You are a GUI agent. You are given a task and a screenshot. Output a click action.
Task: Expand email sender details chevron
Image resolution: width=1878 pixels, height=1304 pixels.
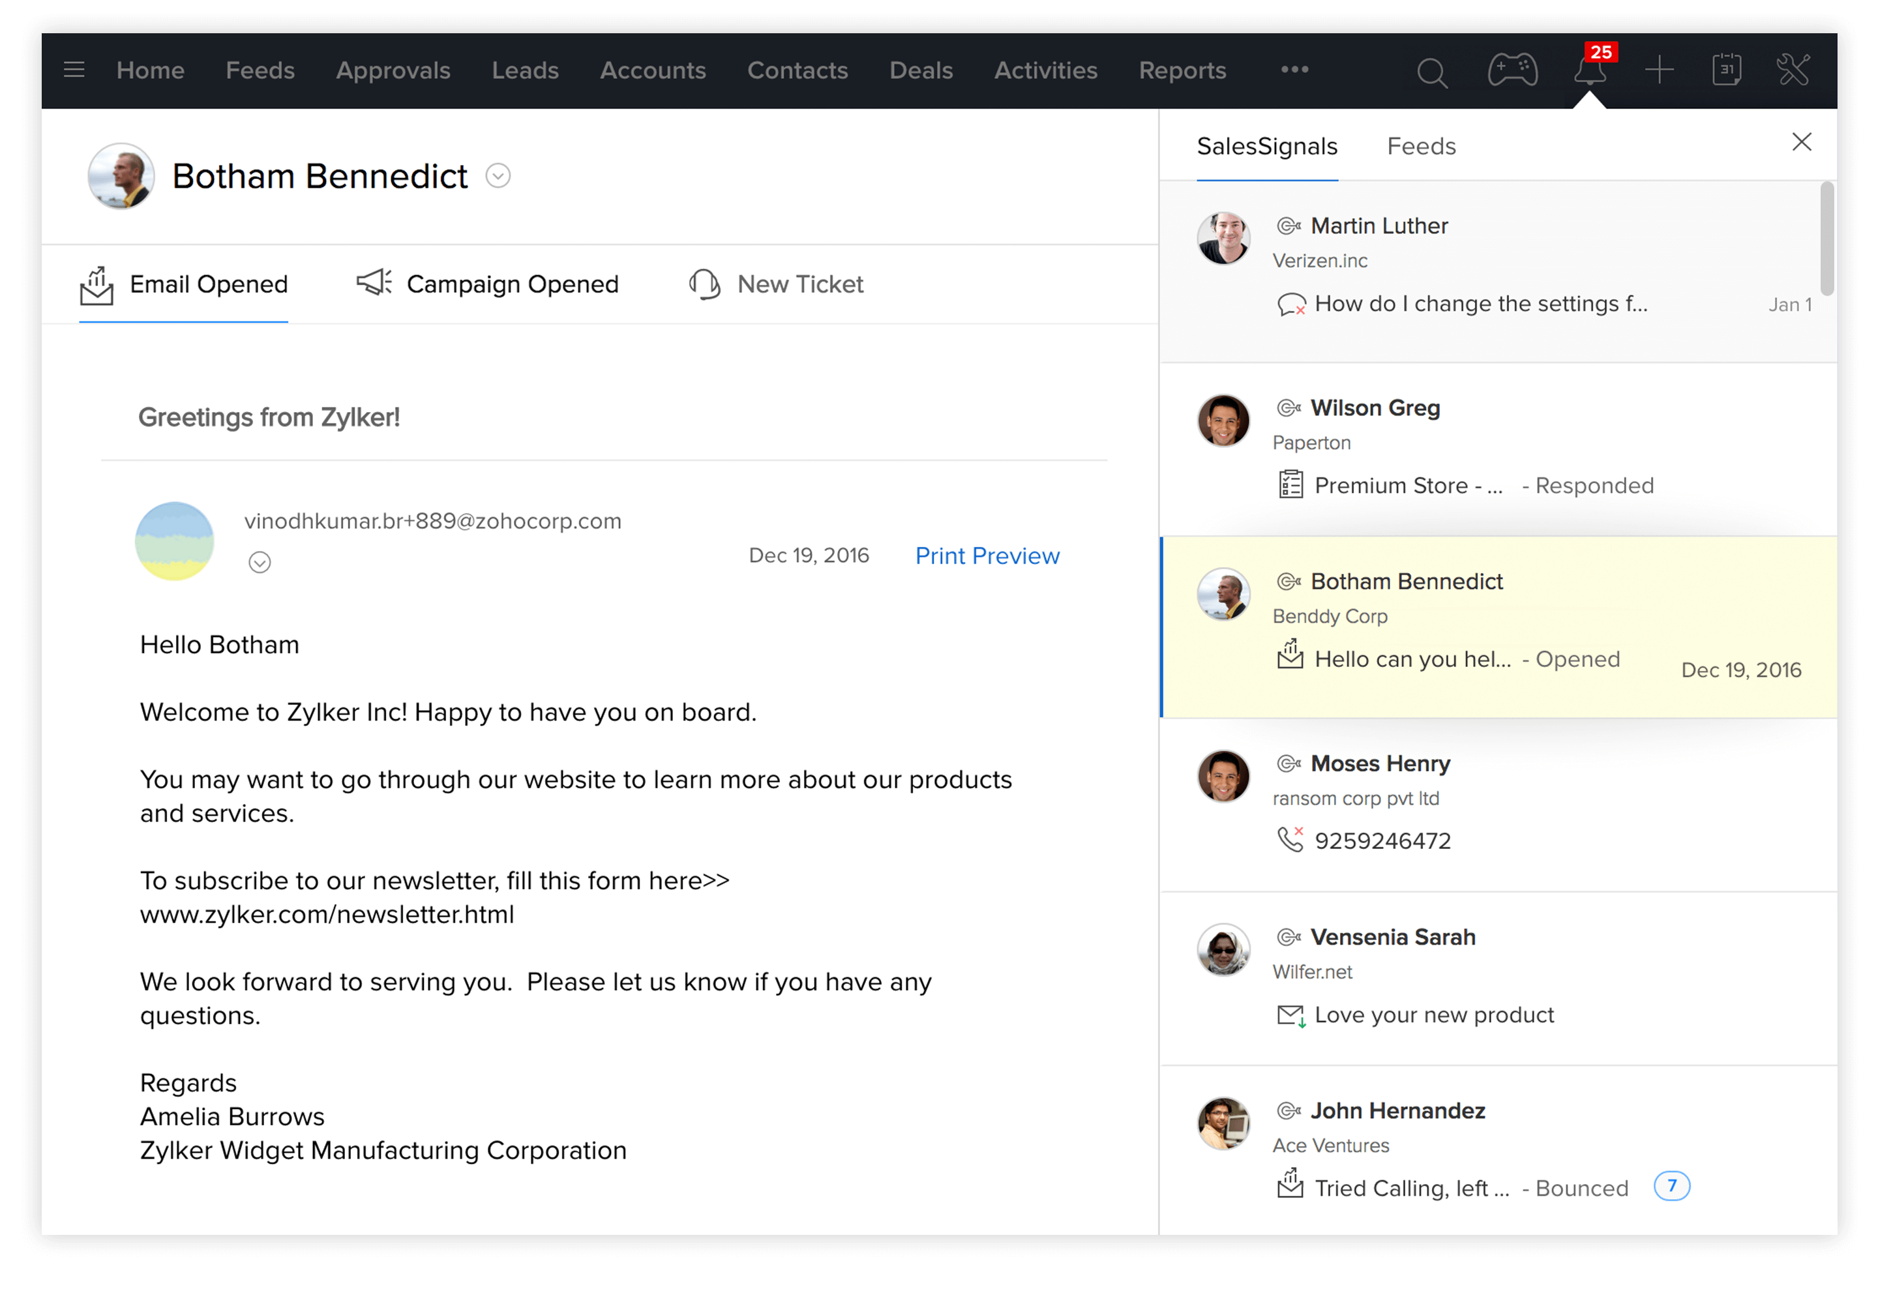[x=260, y=562]
